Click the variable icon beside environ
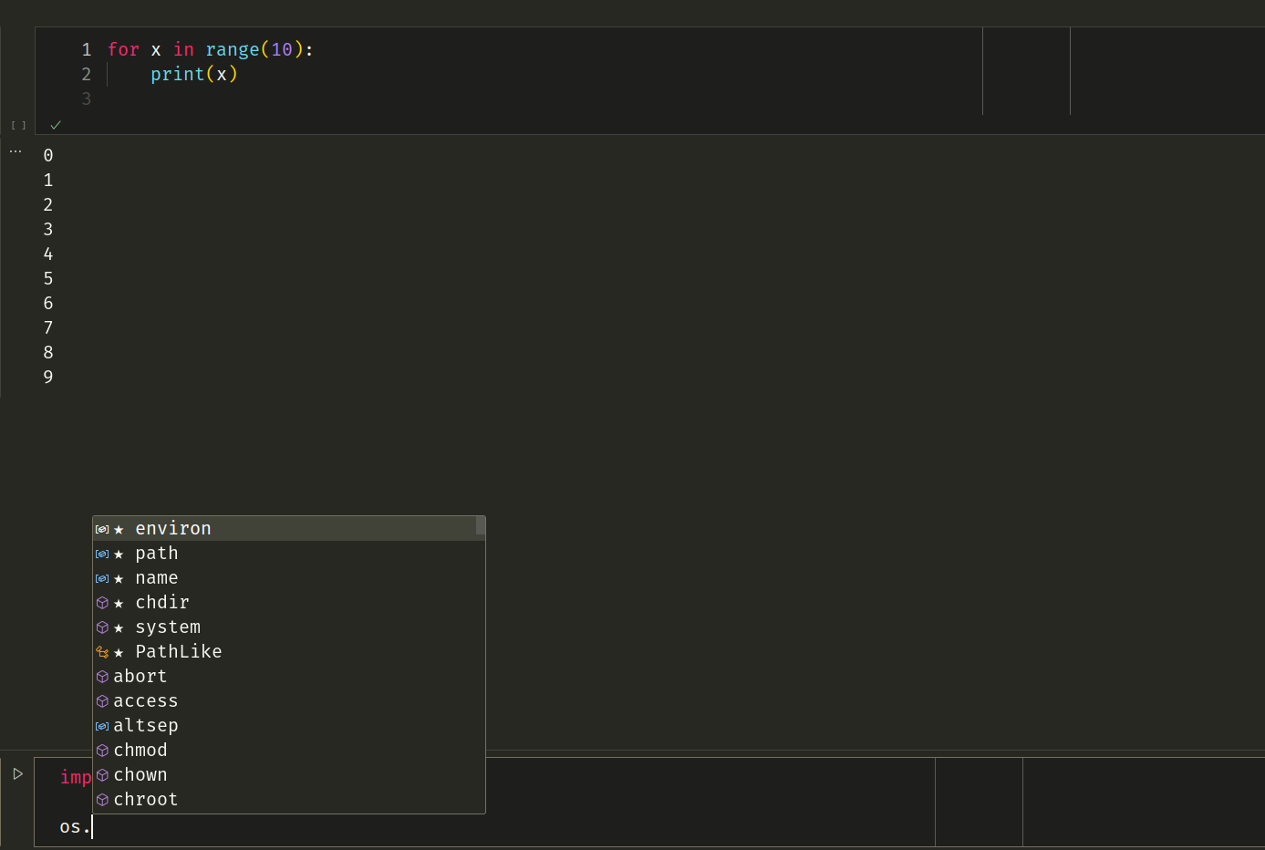 pyautogui.click(x=100, y=528)
